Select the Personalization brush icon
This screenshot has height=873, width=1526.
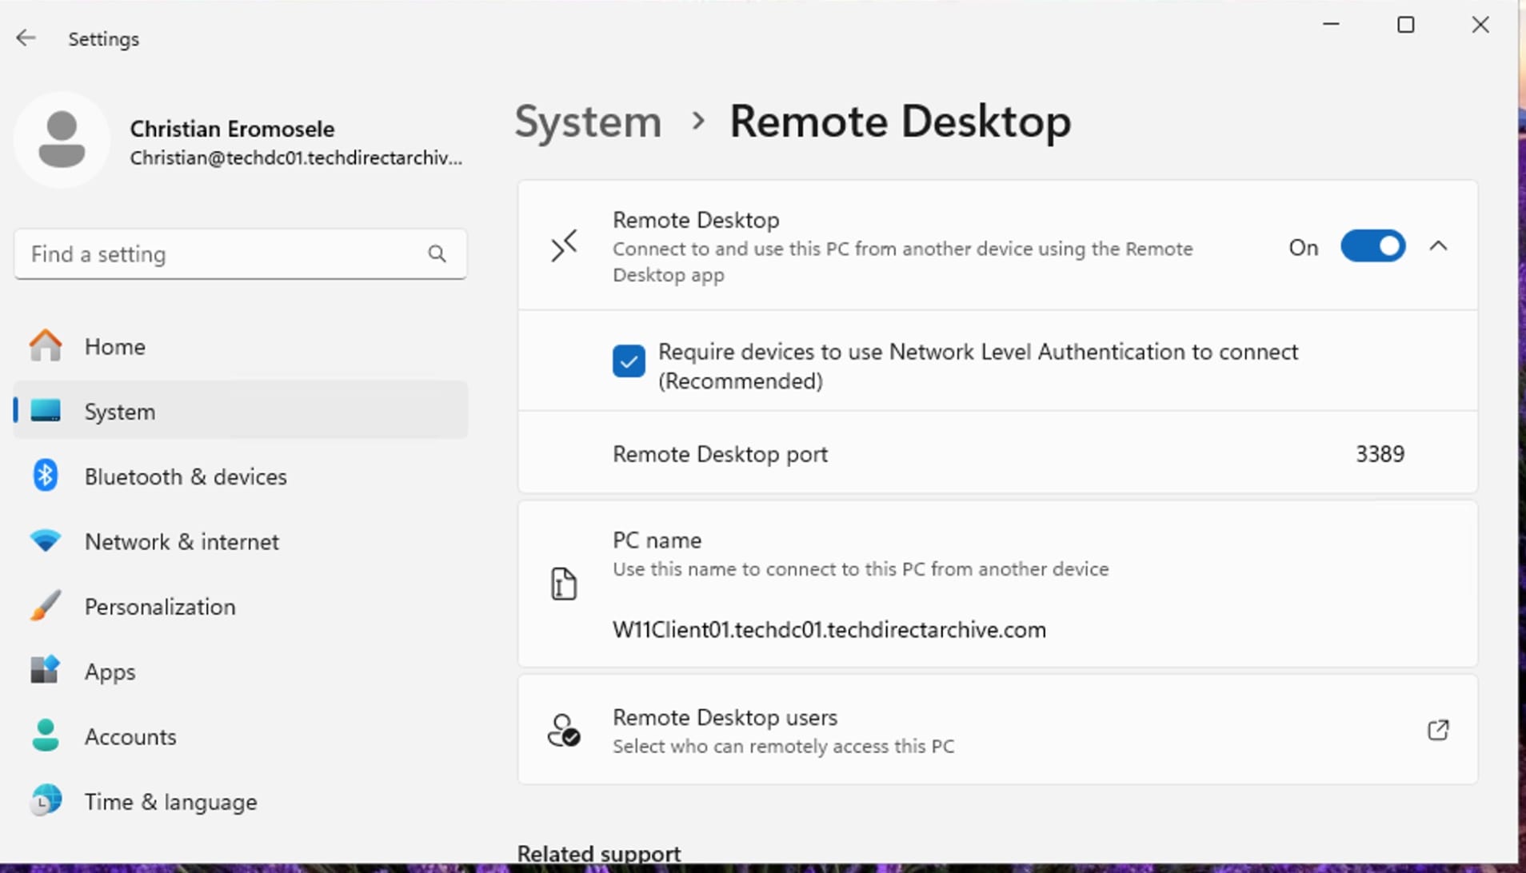point(46,606)
